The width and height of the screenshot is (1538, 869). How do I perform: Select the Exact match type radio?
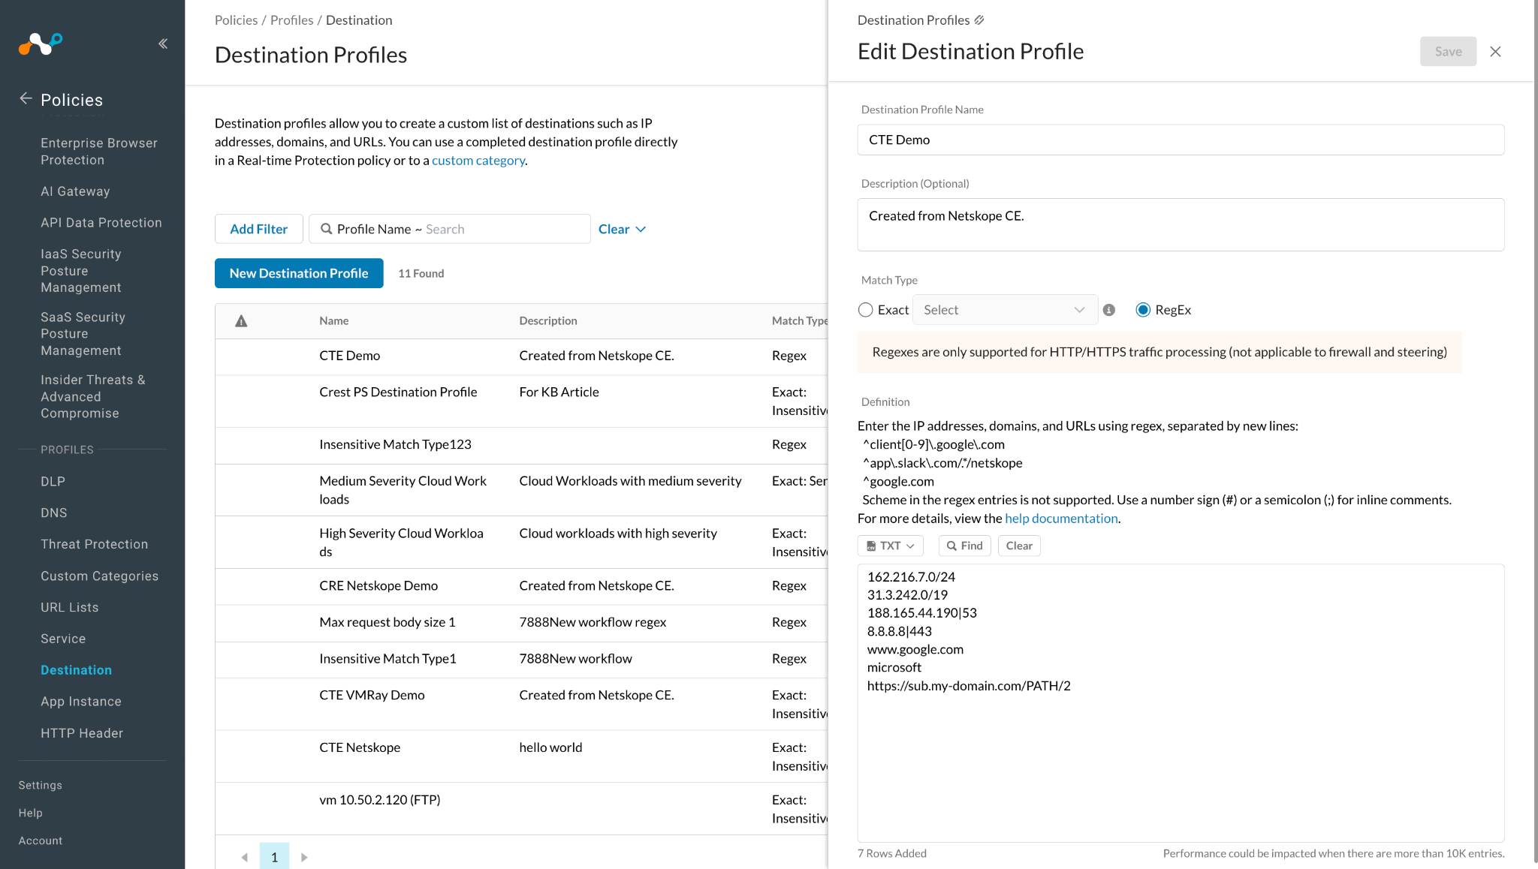point(866,310)
